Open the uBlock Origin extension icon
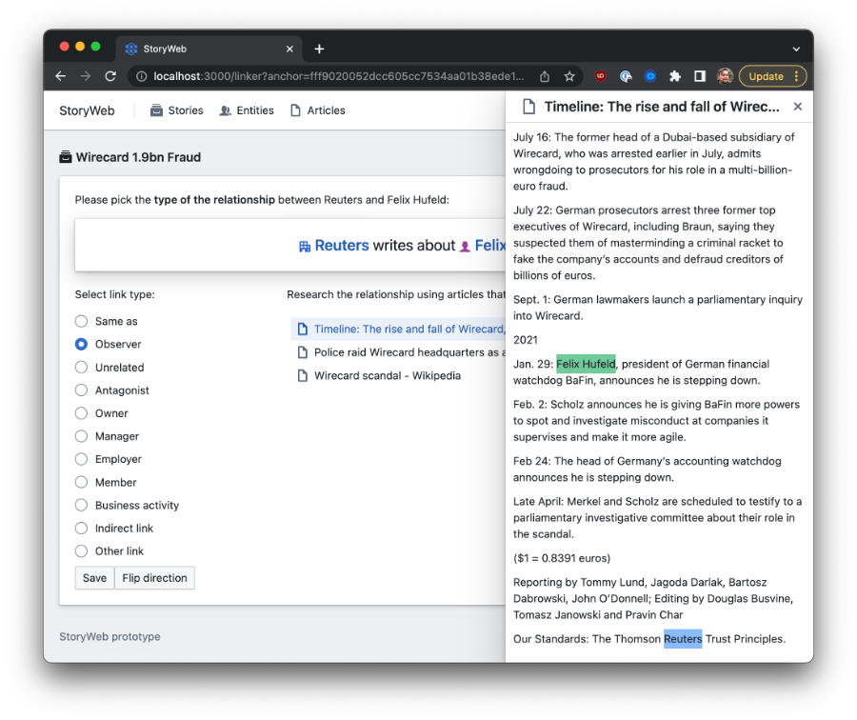857x720 pixels. pyautogui.click(x=601, y=76)
